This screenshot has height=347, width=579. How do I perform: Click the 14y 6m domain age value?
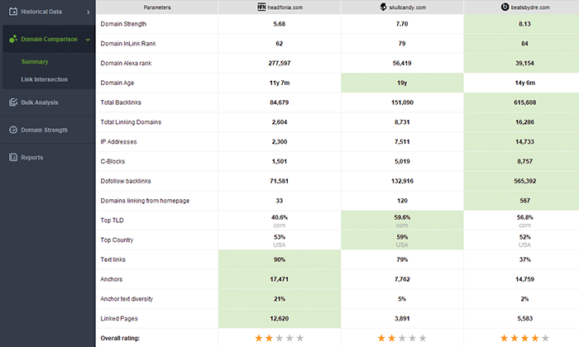coord(524,83)
